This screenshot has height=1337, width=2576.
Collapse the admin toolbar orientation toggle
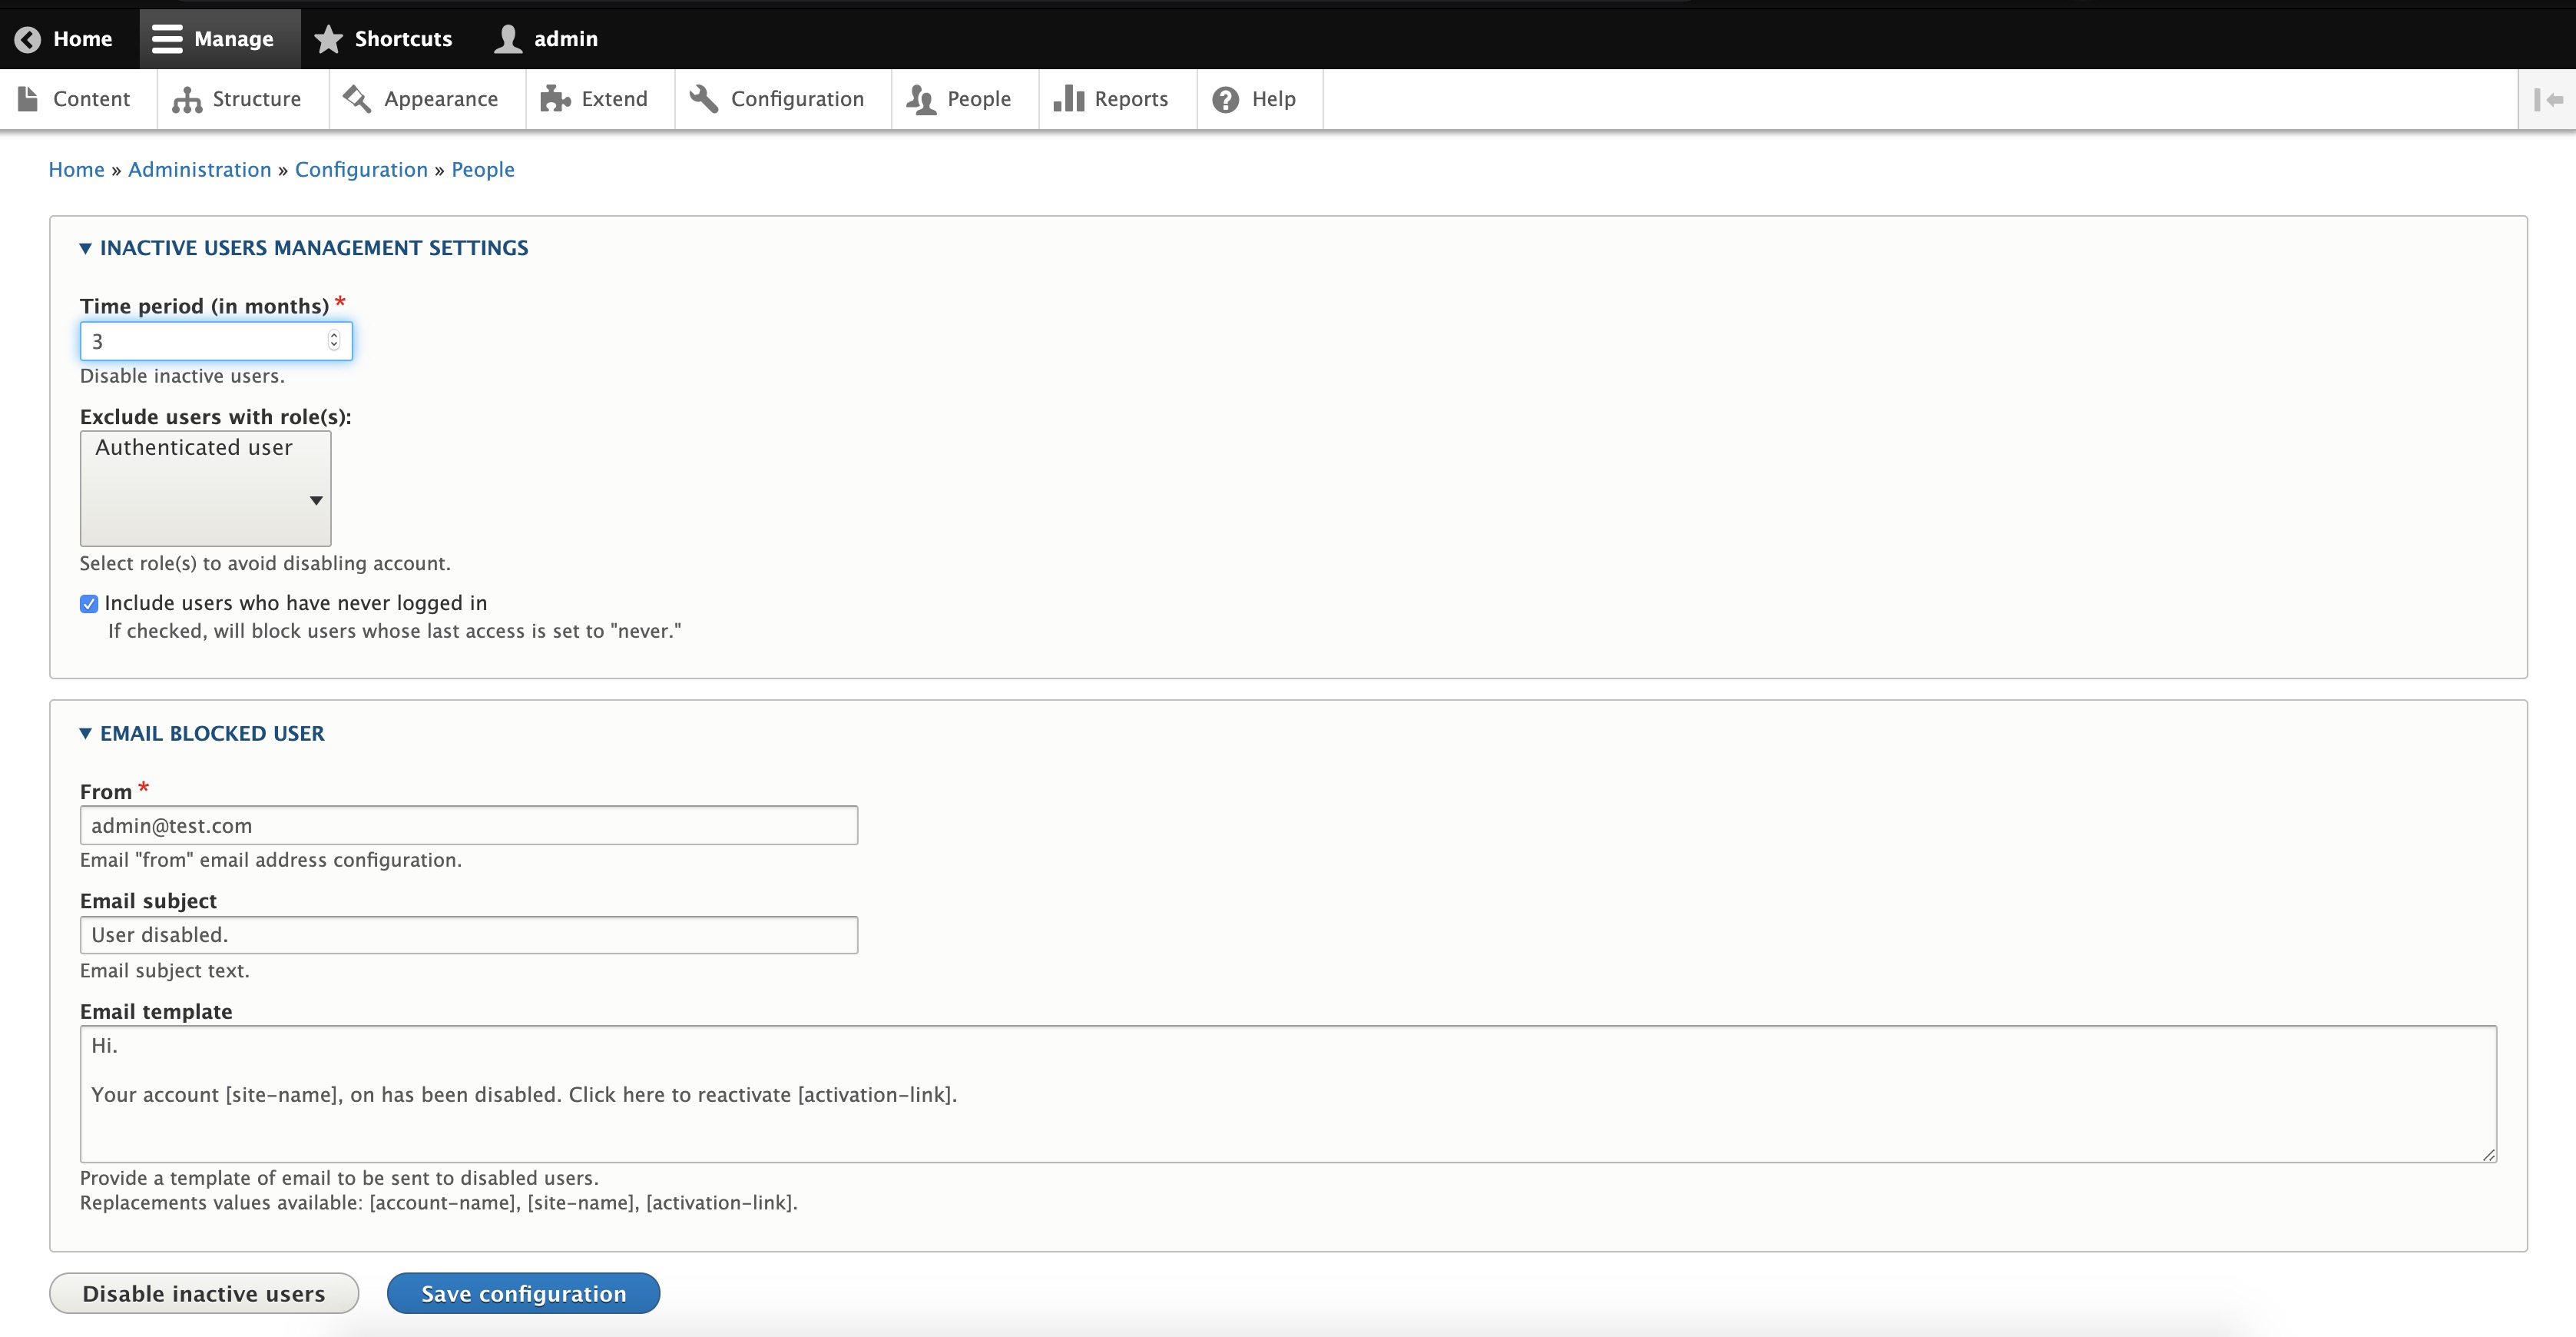tap(2548, 98)
